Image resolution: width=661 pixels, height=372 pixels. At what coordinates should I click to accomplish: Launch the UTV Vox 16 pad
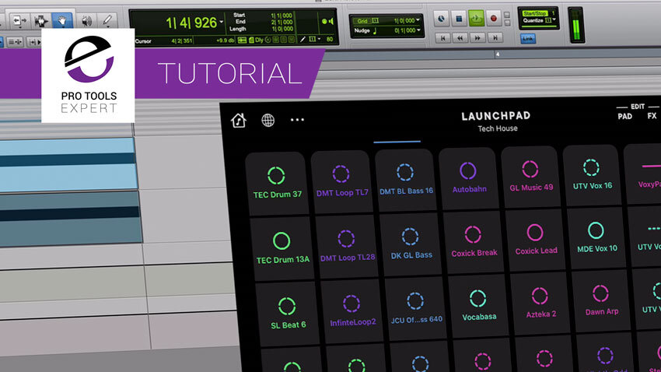[592, 175]
